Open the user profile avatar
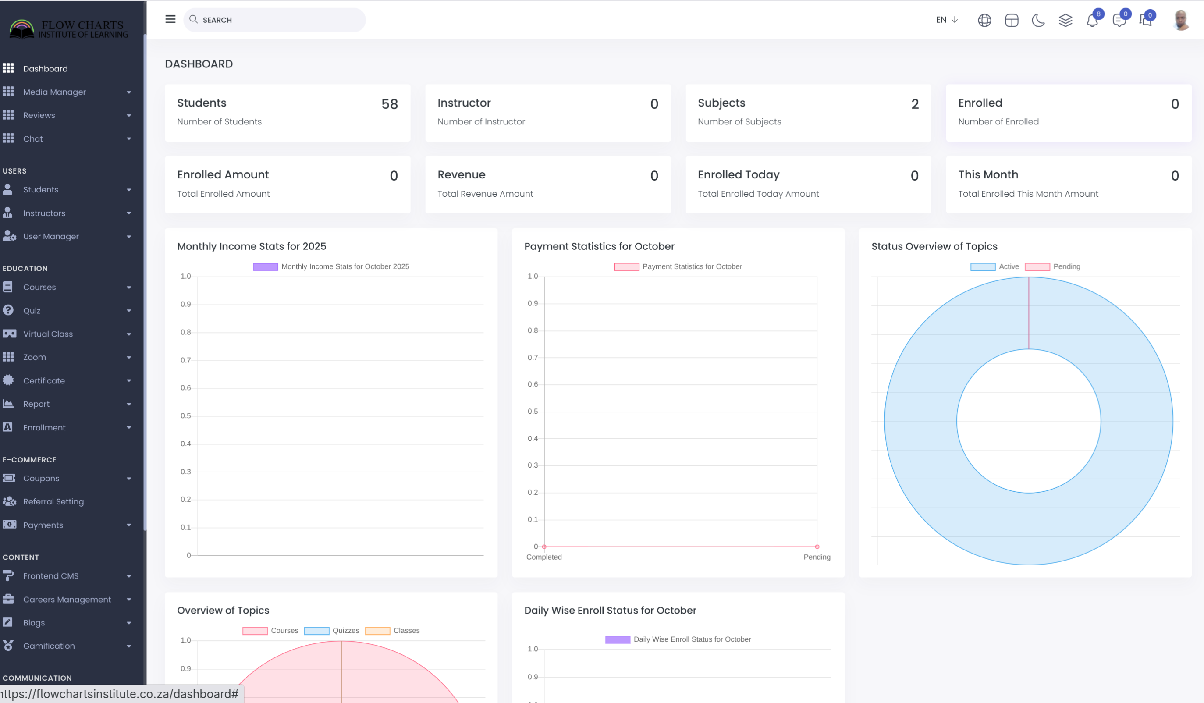This screenshot has height=703, width=1204. 1181,20
